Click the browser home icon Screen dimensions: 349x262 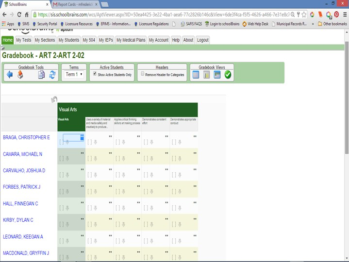tap(27, 15)
